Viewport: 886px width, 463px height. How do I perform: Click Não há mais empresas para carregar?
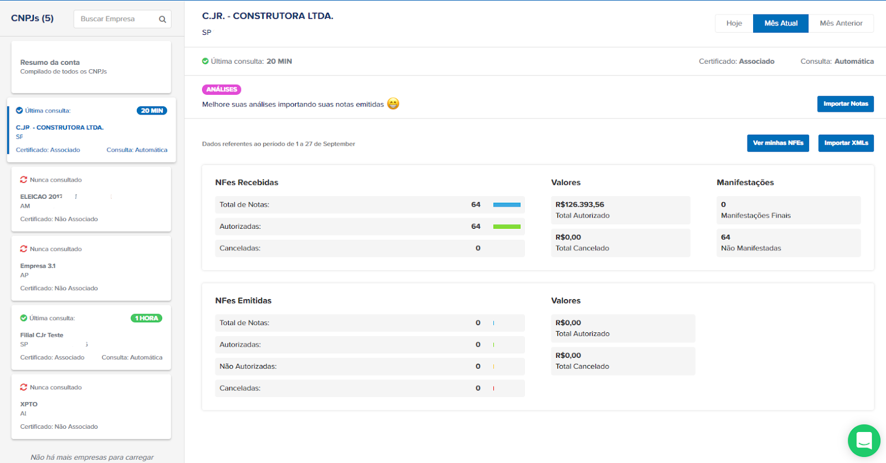92,457
